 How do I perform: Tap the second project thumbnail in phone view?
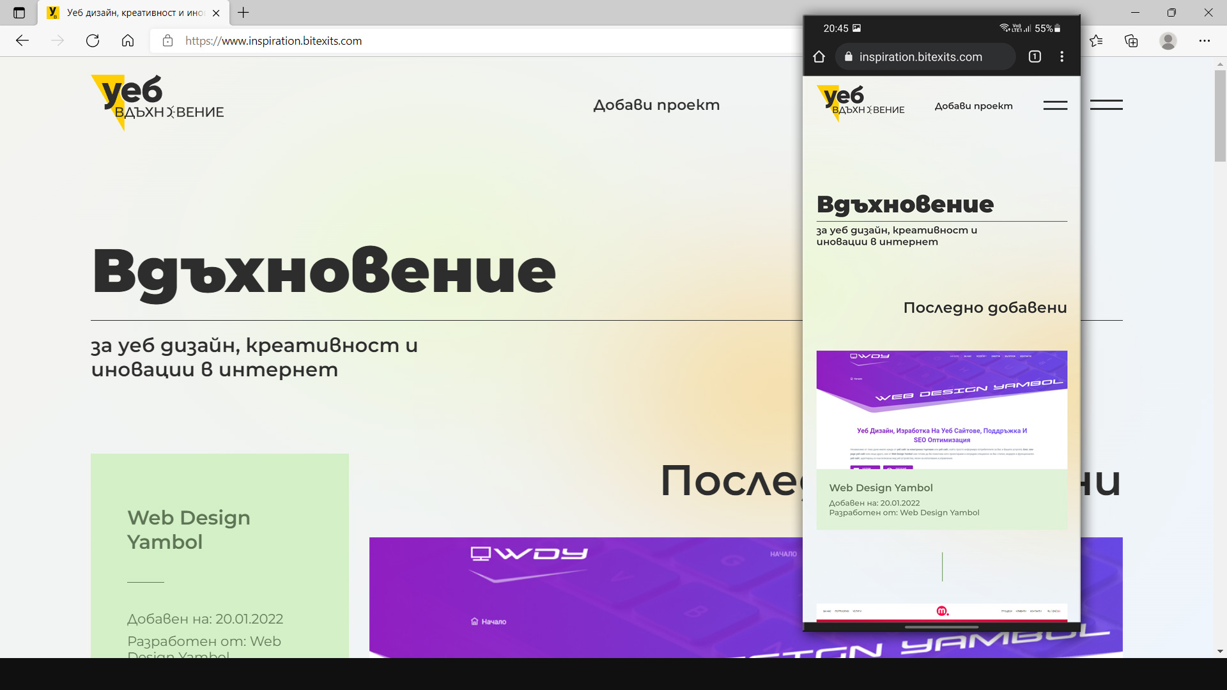pos(942,613)
